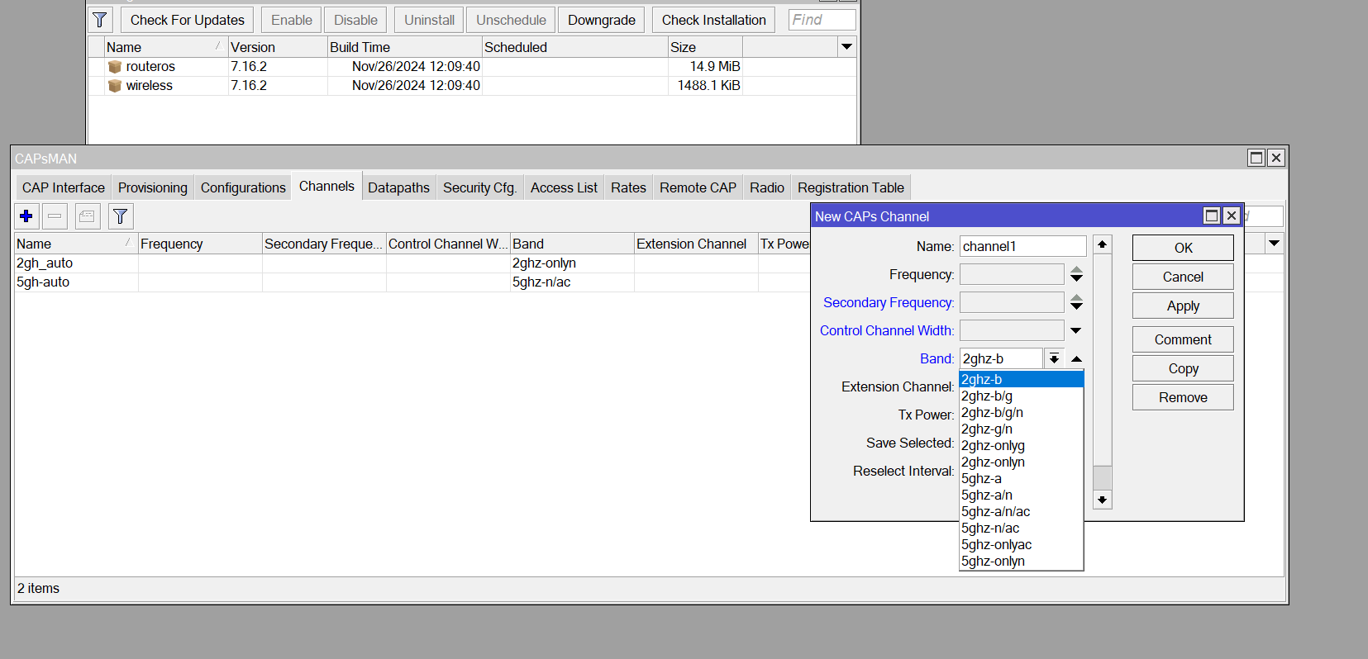Image resolution: width=1368 pixels, height=659 pixels.
Task: Click the channel dialog scrollbar up arrow
Action: (1103, 244)
